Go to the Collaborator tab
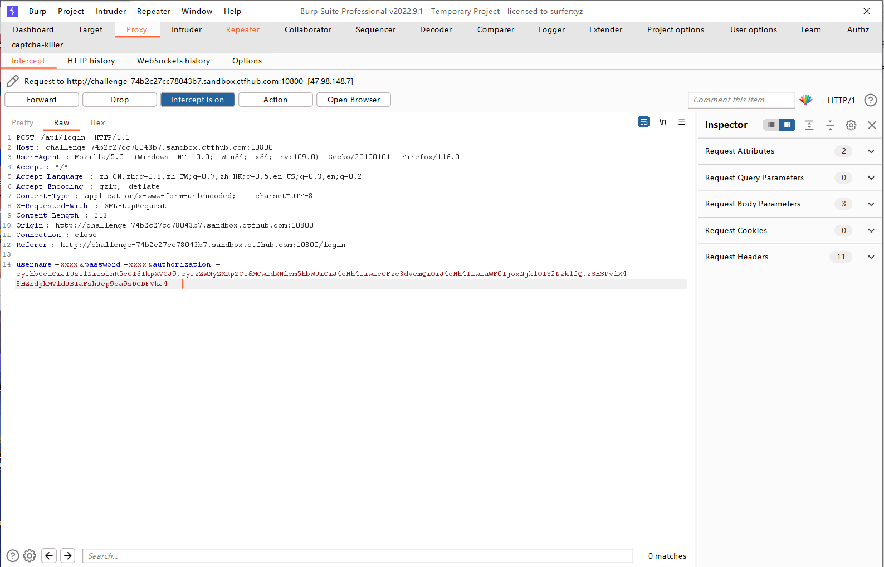The width and height of the screenshot is (884, 567). [x=308, y=30]
